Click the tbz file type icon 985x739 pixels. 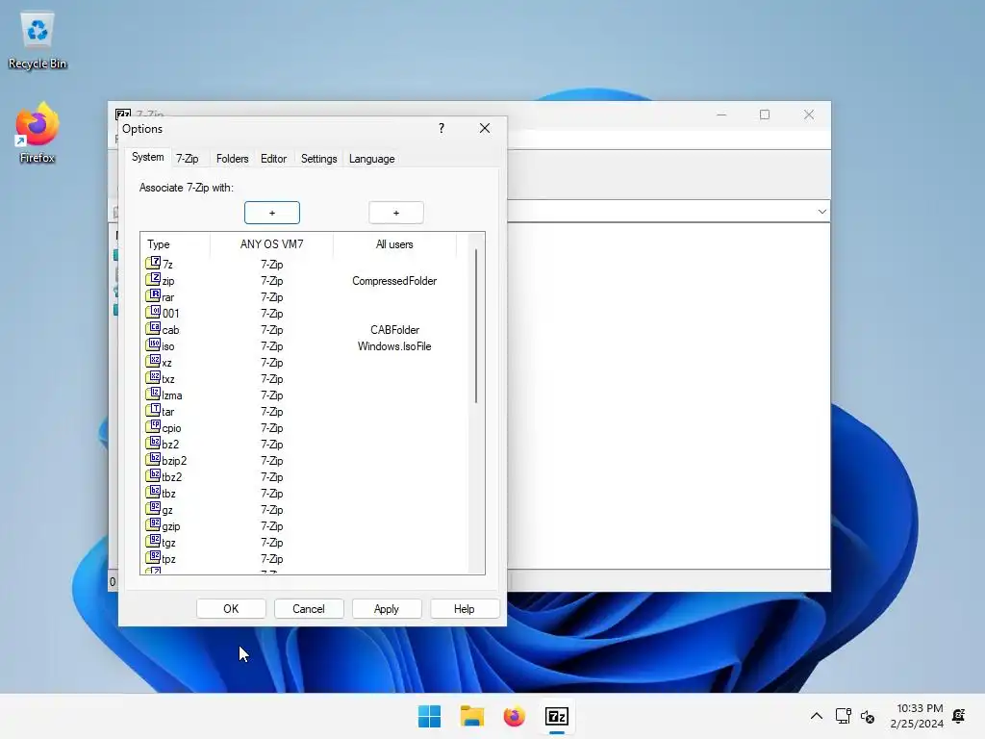[x=153, y=492]
